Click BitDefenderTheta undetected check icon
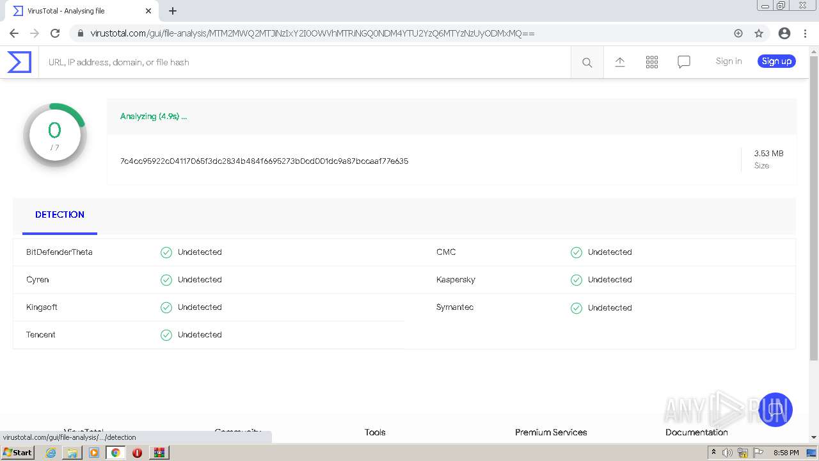The image size is (819, 461). coord(166,252)
